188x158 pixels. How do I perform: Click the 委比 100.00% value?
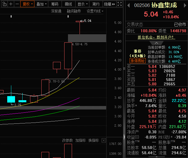[149, 31]
